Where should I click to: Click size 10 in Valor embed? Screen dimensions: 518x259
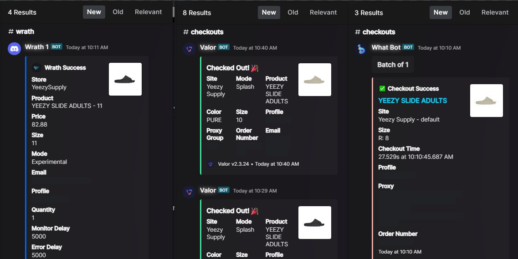point(239,120)
